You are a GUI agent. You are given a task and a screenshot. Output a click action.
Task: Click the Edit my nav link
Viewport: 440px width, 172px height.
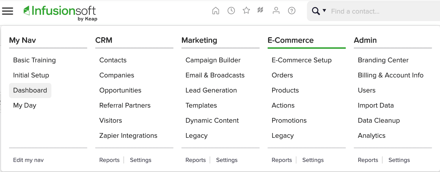[x=28, y=160]
